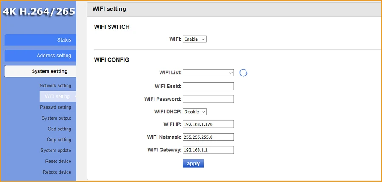The image size is (382, 182).
Task: Click the apply button
Action: click(x=193, y=163)
